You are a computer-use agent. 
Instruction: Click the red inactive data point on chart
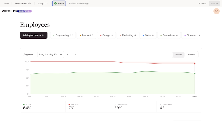point(195,64)
